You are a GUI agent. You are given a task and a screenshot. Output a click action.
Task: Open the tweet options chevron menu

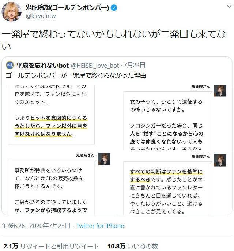(229, 7)
